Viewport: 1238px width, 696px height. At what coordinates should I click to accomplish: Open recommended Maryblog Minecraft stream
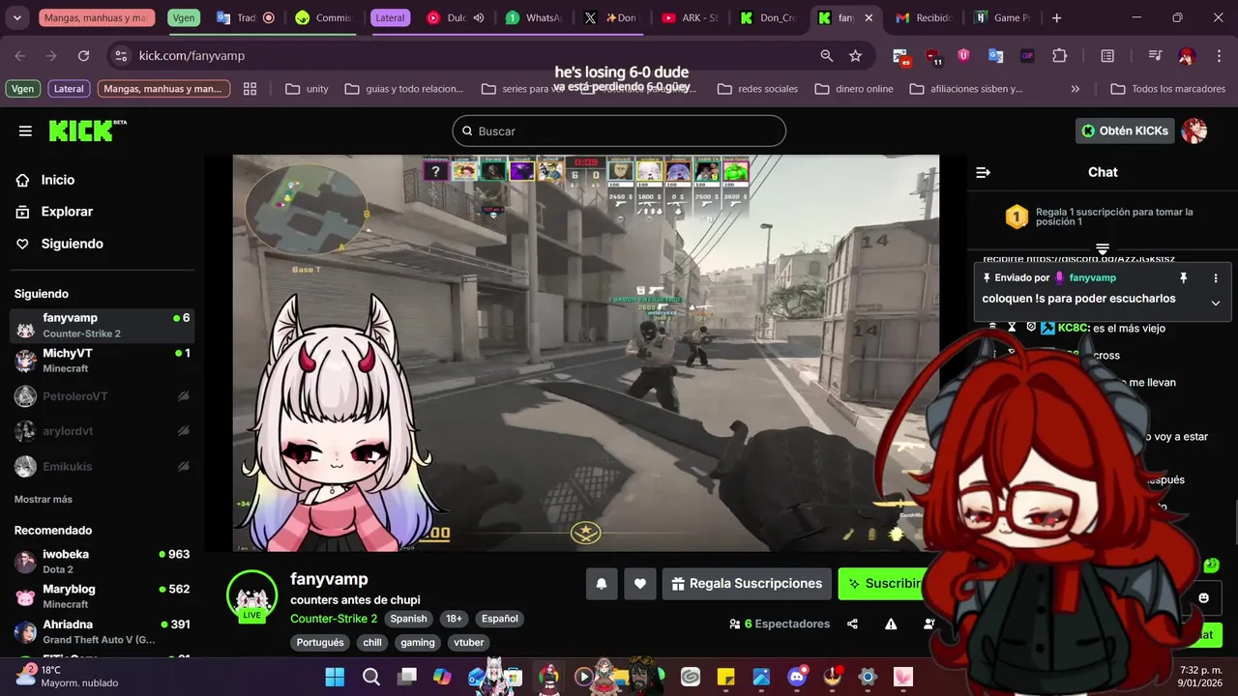coord(103,596)
